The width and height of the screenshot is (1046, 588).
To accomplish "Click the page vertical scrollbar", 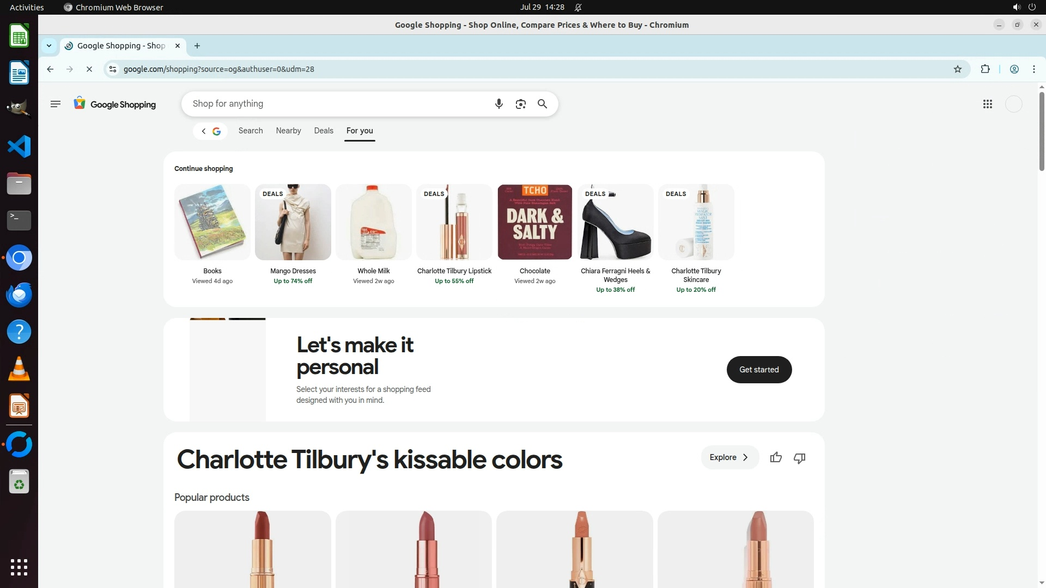I will click(x=1042, y=131).
